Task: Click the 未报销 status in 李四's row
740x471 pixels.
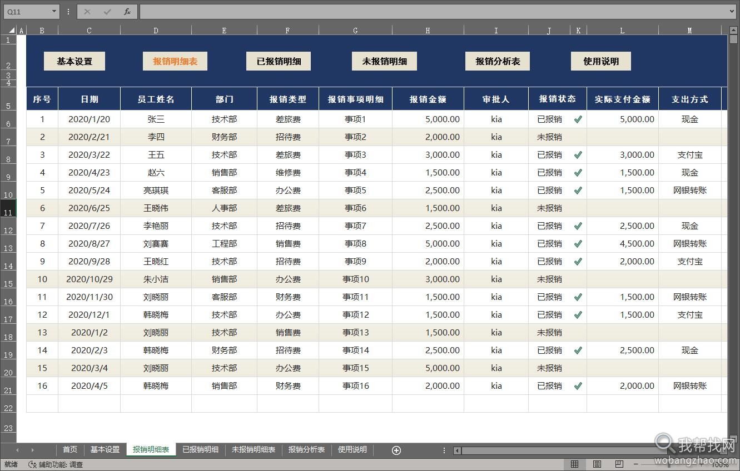Action: [x=549, y=137]
